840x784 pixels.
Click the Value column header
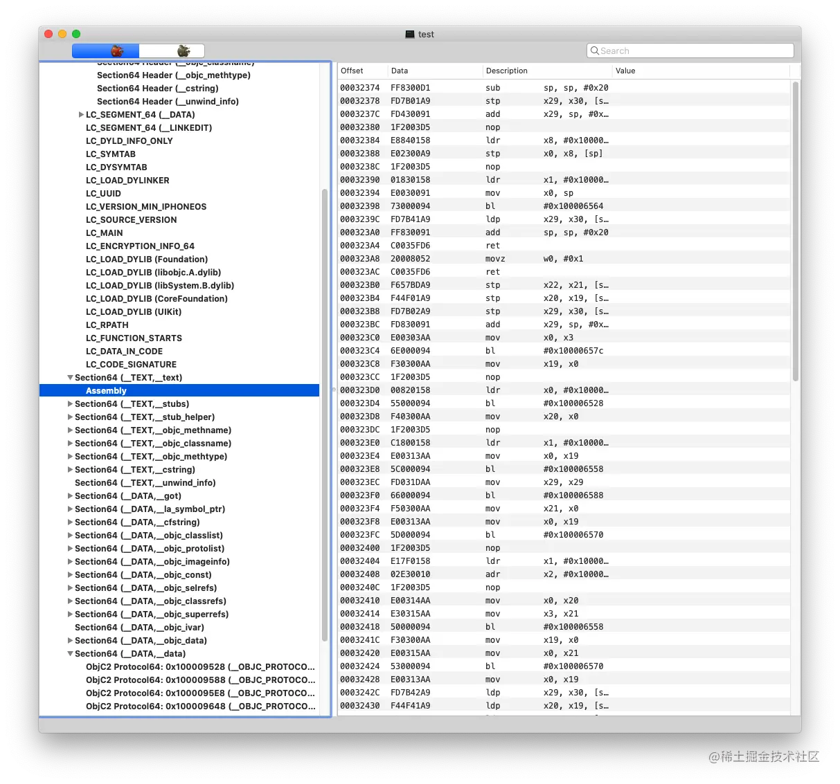coord(701,71)
